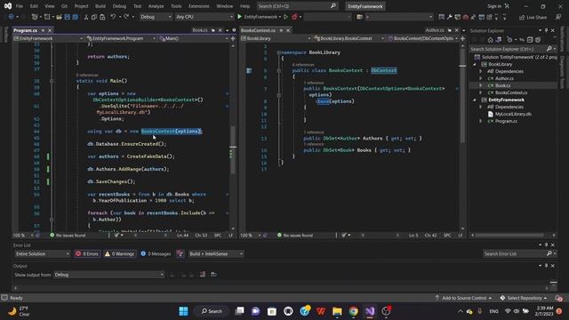
Task: Switch to the Program.cs tab
Action: click(26, 30)
